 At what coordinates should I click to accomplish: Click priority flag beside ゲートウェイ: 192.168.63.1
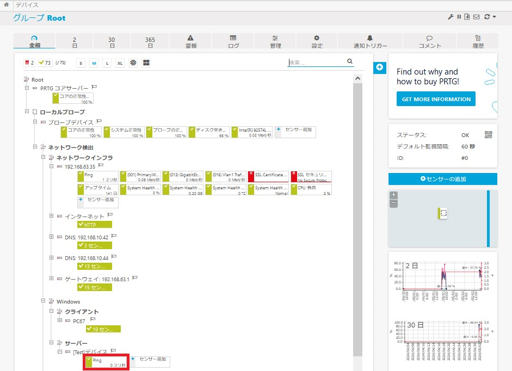click(135, 278)
